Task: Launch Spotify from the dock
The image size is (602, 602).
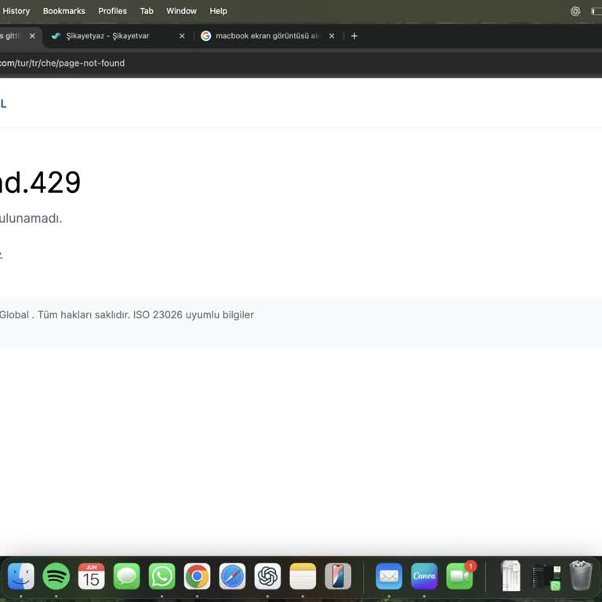Action: pos(56,576)
